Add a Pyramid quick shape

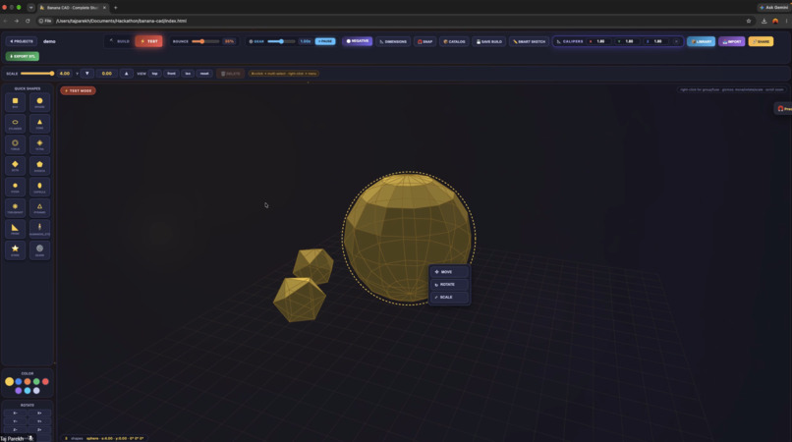point(39,207)
